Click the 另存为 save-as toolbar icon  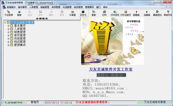click(83, 13)
